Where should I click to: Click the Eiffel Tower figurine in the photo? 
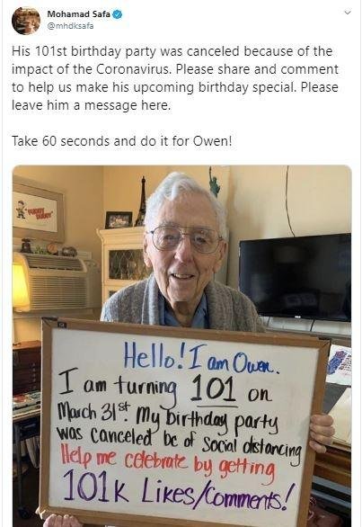(x=141, y=201)
